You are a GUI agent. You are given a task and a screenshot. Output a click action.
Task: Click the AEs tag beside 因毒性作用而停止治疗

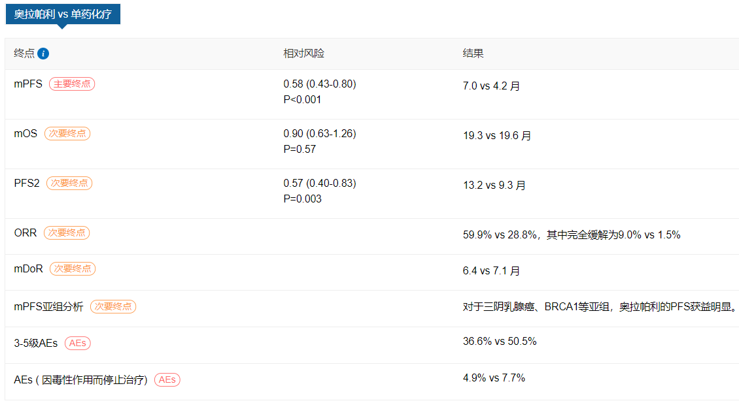(167, 380)
